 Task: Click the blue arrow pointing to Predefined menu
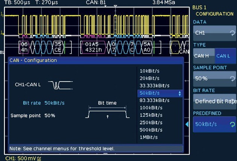click(187, 124)
